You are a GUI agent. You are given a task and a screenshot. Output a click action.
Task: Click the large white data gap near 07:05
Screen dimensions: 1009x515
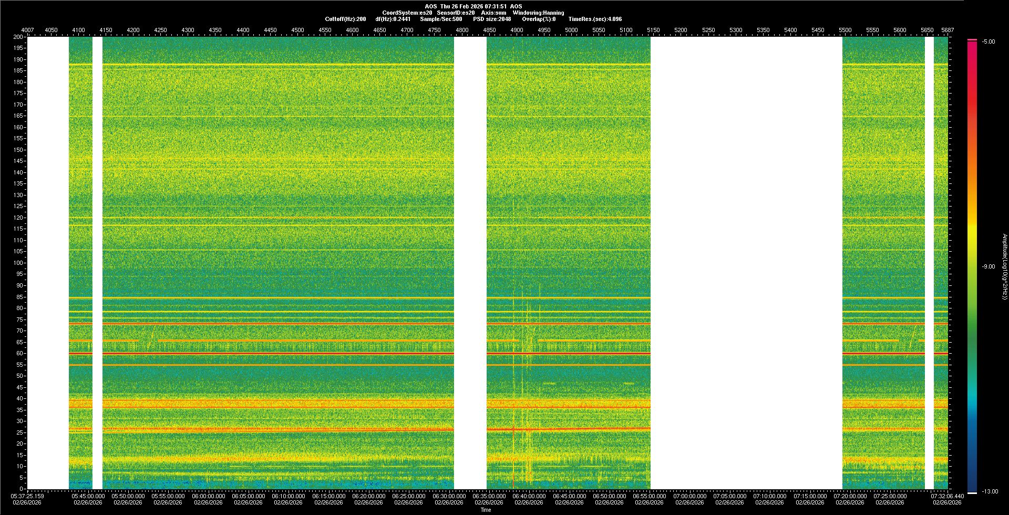pyautogui.click(x=746, y=263)
